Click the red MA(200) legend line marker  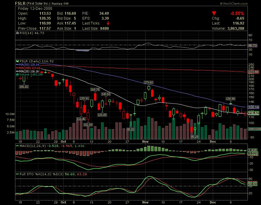pos(17,68)
